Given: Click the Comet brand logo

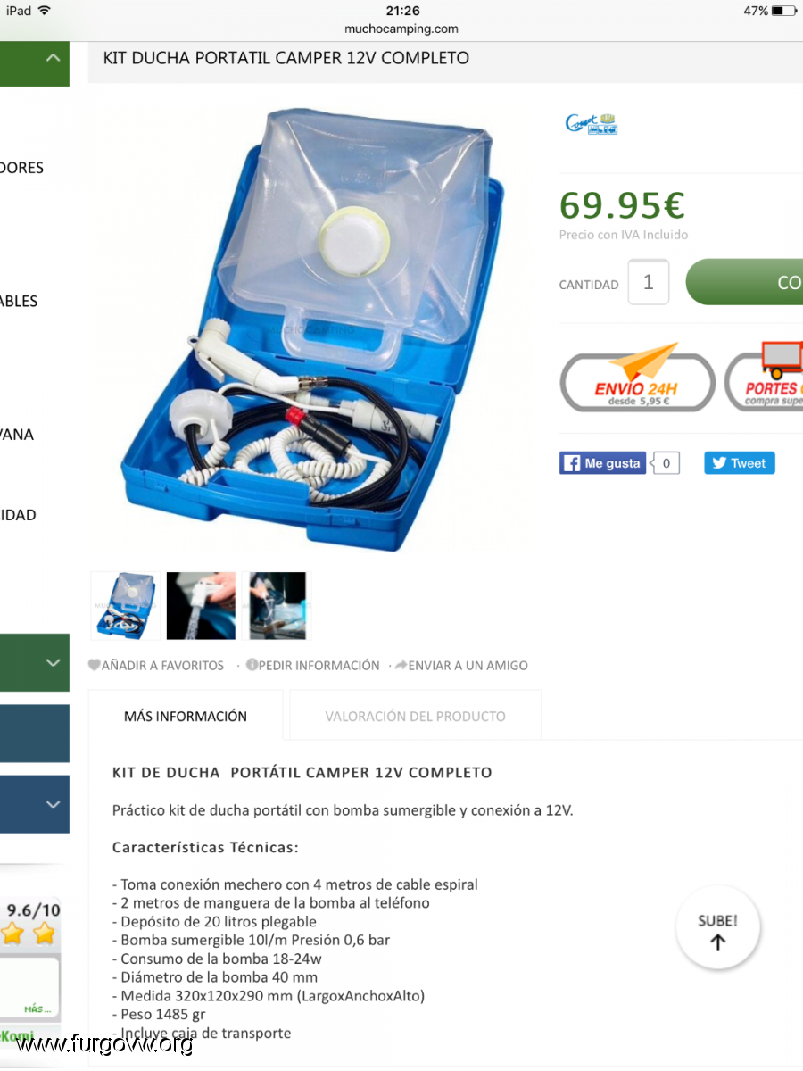Looking at the screenshot, I should click(592, 123).
